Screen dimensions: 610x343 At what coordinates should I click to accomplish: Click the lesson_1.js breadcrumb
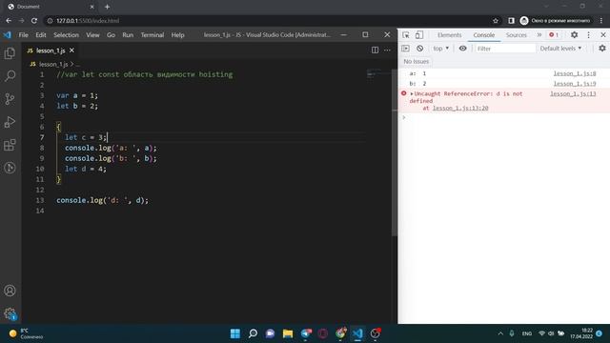[x=53, y=64]
